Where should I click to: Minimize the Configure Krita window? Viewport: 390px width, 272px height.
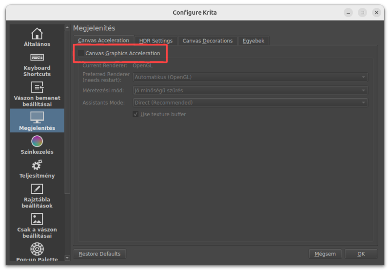click(x=348, y=13)
